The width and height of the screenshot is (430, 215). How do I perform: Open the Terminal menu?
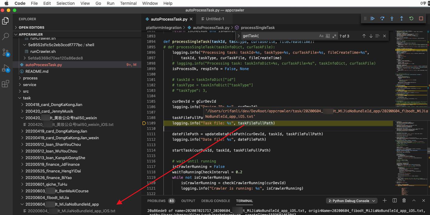[x=128, y=3]
